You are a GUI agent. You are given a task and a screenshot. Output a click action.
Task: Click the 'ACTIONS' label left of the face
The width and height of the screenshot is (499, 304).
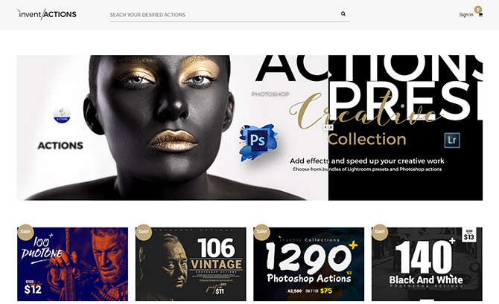[x=60, y=146]
